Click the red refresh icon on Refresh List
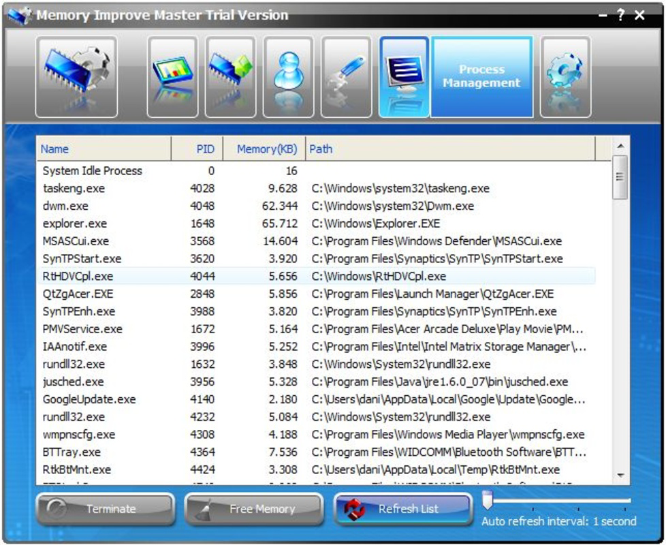Screen dimensions: 666x545 (x=354, y=508)
